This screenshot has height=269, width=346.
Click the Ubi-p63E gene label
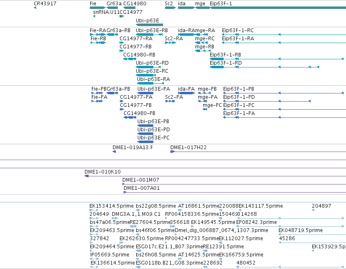tap(148, 20)
